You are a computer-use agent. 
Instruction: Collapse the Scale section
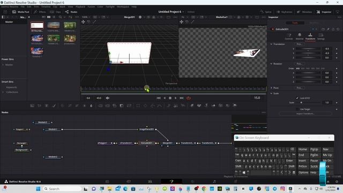click(x=272, y=93)
